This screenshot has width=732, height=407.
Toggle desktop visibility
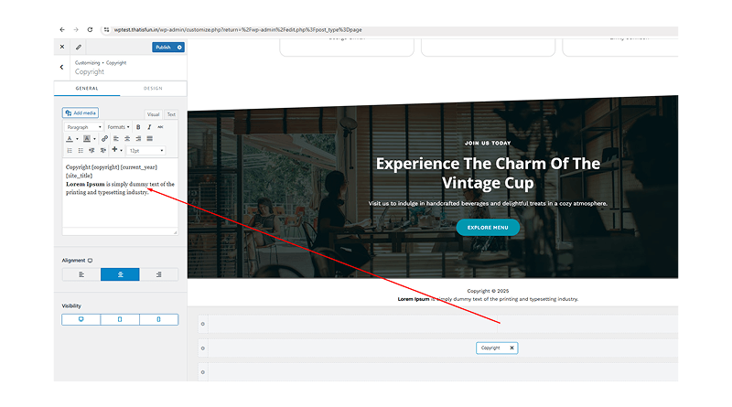81,319
